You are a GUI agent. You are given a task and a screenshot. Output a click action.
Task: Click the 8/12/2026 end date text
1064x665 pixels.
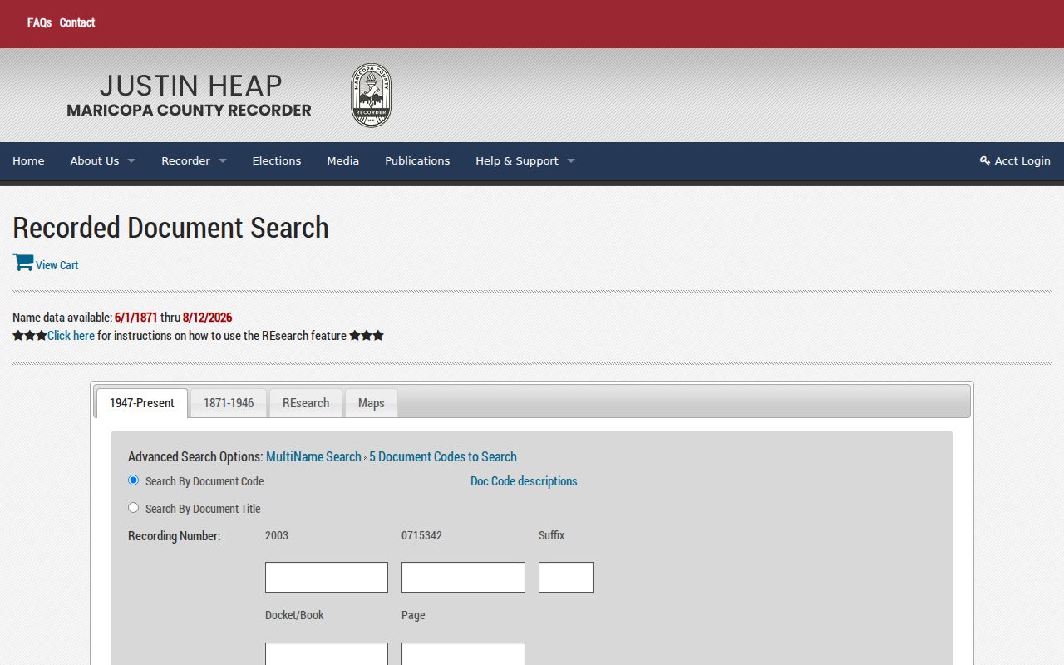pyautogui.click(x=208, y=318)
